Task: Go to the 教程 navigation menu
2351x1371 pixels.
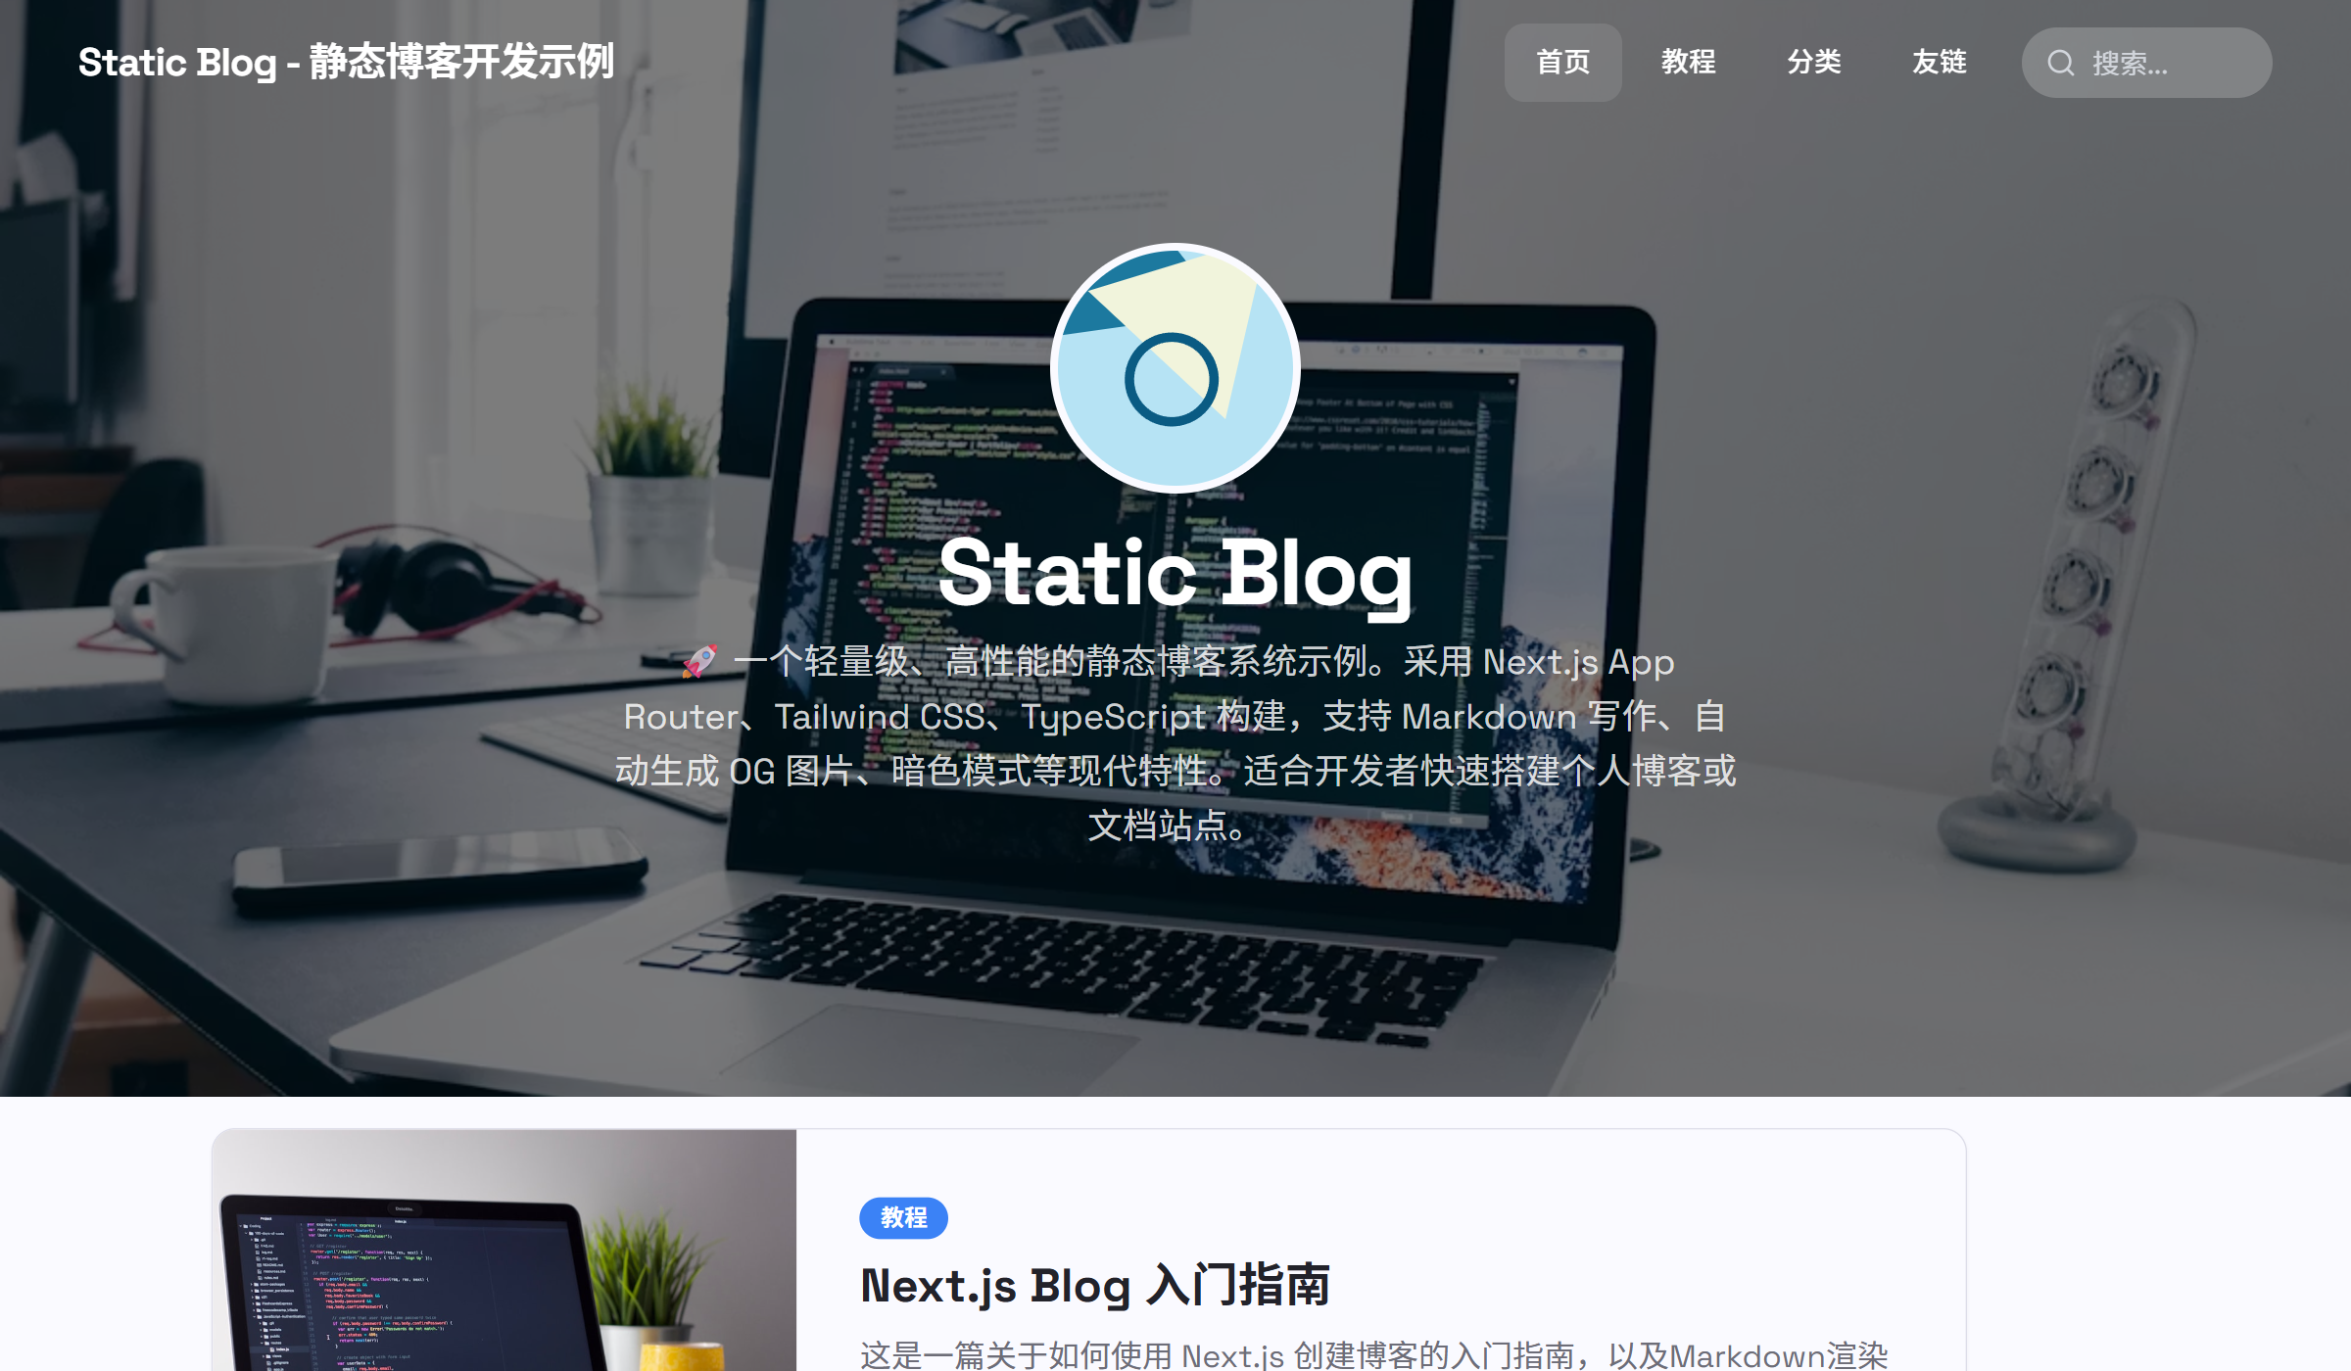Action: (1689, 63)
